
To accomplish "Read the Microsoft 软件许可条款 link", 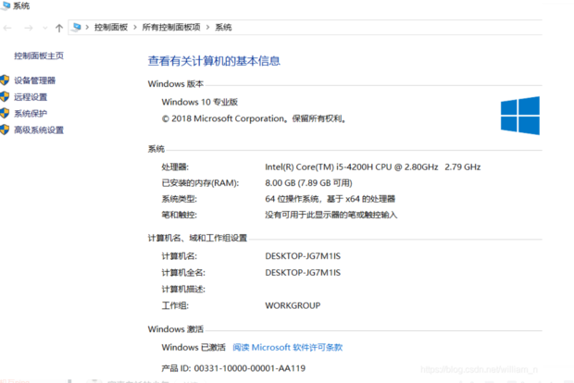I will [x=288, y=347].
